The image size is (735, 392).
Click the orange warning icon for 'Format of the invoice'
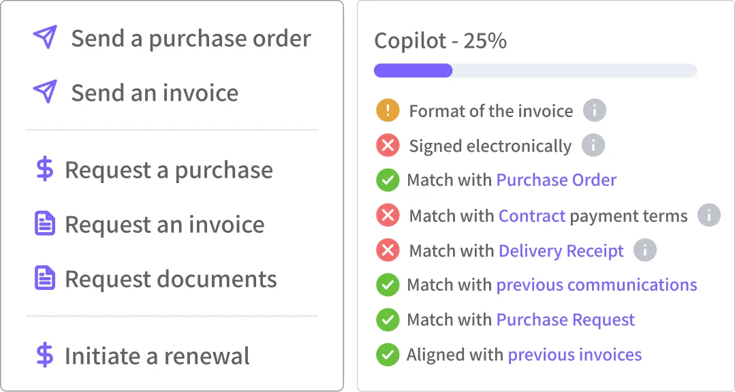pyautogui.click(x=387, y=110)
